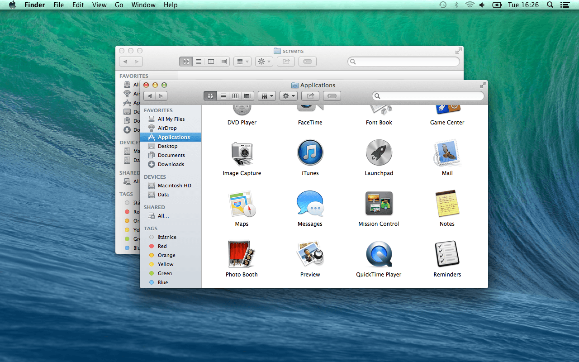Select the Game Center label

tap(447, 123)
